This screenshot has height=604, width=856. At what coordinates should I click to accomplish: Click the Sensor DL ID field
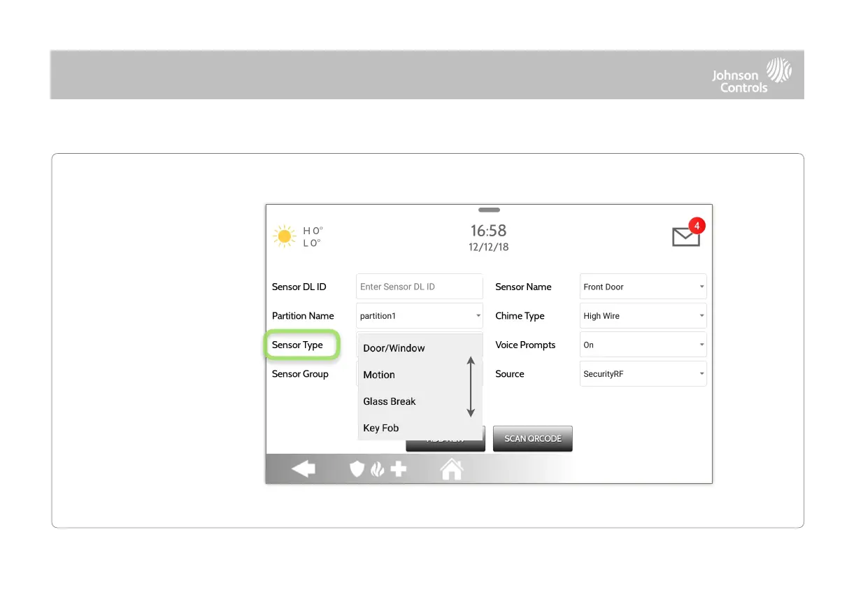(420, 287)
